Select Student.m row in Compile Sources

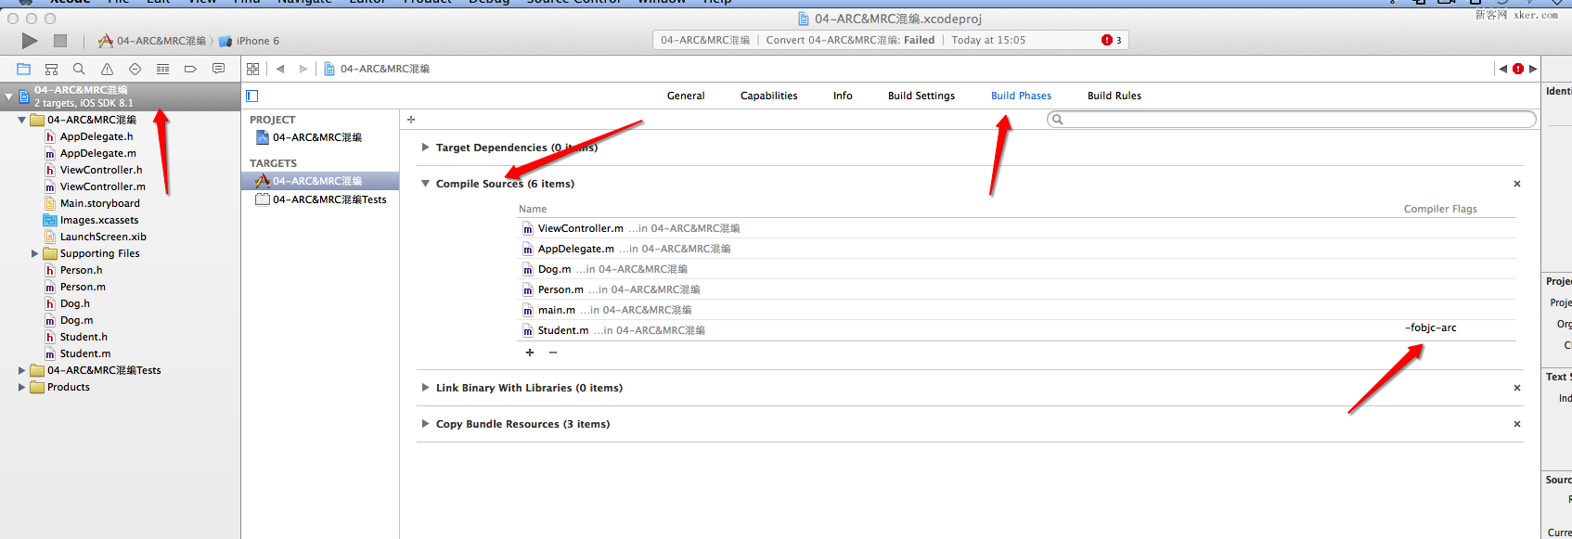pyautogui.click(x=1016, y=330)
